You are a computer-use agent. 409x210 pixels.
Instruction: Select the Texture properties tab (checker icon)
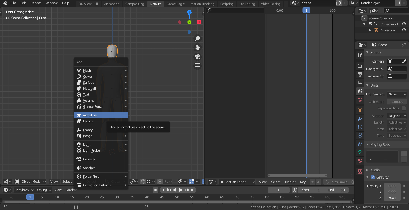[x=360, y=171]
